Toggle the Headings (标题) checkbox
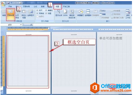Image resolution: width=133 pixels, height=95 pixels. [x=46, y=13]
